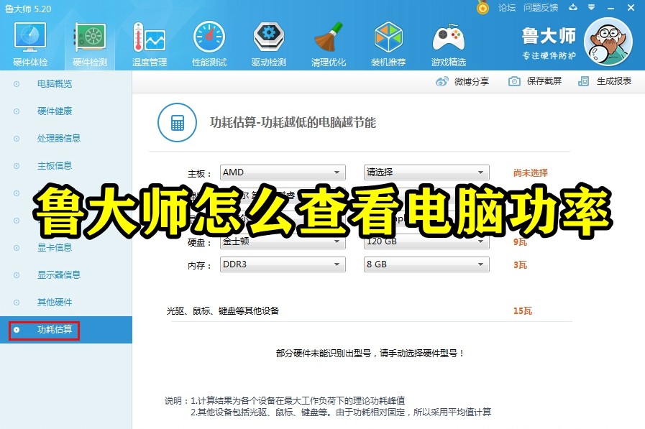Select 功耗估算 in the sidebar
Screen dimensions: 645x429
point(55,330)
